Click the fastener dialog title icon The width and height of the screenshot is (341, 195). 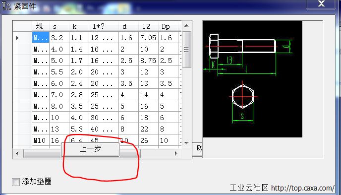coord(6,5)
